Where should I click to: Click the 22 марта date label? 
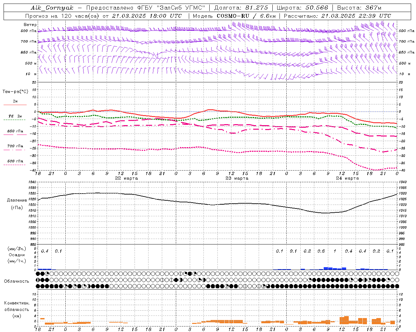pyautogui.click(x=126, y=178)
